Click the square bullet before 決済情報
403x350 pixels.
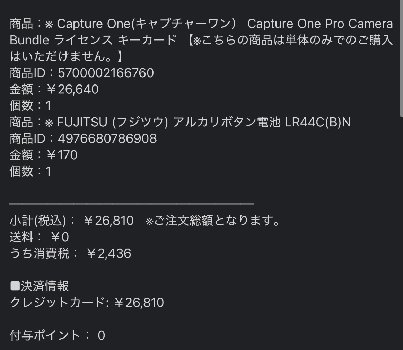(15, 286)
